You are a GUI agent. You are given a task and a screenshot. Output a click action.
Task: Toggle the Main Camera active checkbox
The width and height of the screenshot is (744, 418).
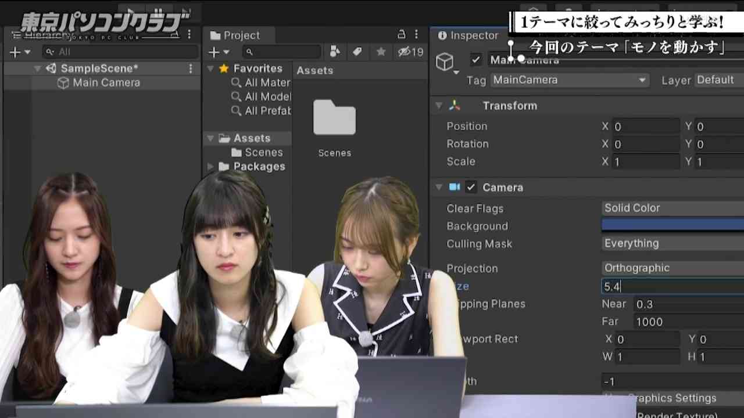(x=476, y=59)
